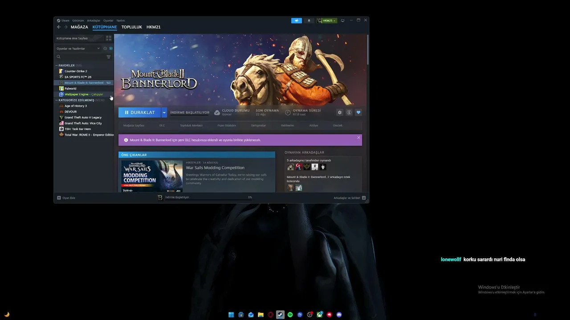Image resolution: width=570 pixels, height=320 pixels.
Task: Open the Yardım menu
Action: click(121, 20)
